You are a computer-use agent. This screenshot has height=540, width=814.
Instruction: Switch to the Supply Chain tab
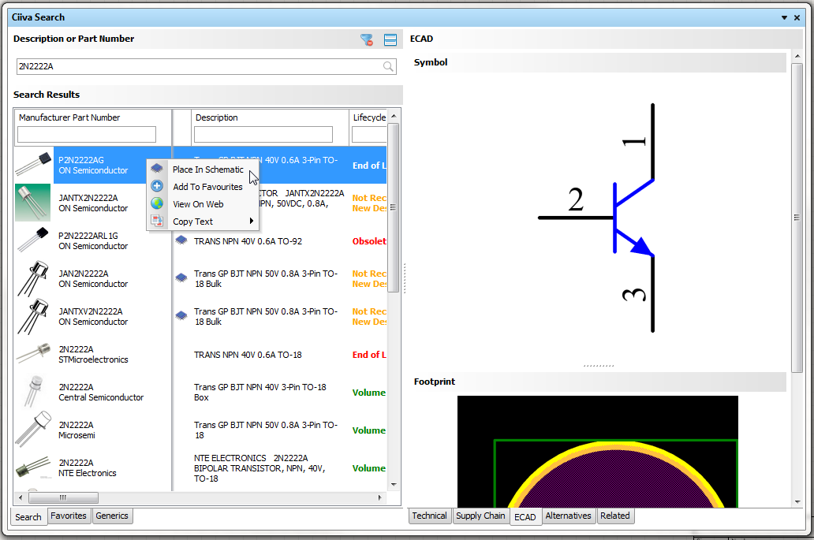click(480, 516)
